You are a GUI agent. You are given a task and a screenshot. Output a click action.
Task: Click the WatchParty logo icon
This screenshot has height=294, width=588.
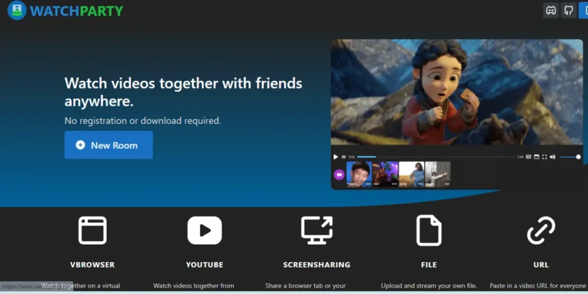tap(17, 10)
